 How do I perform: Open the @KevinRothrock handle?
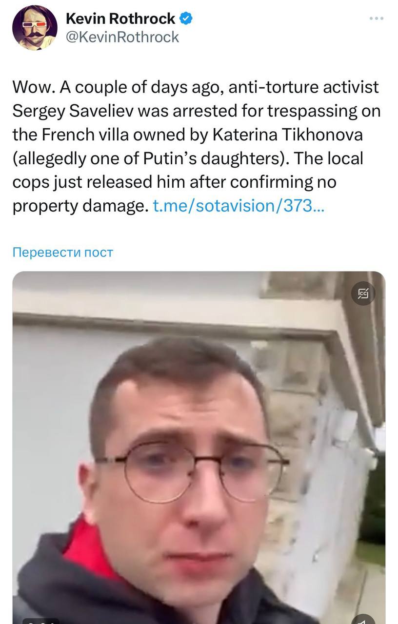point(122,37)
